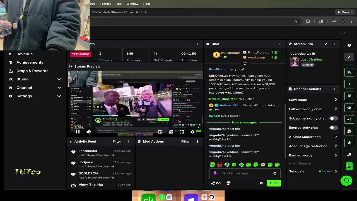The image size is (357, 201).
Task: Open Achievements in the sidebar
Action: (x=30, y=62)
